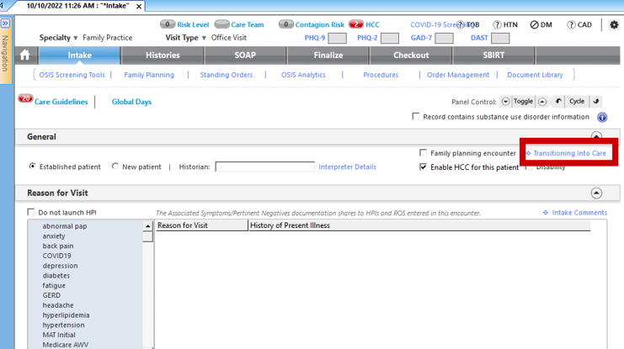Click the Toggle expand-up arrow icon
Screen dimensions: 624x349
pyautogui.click(x=542, y=102)
